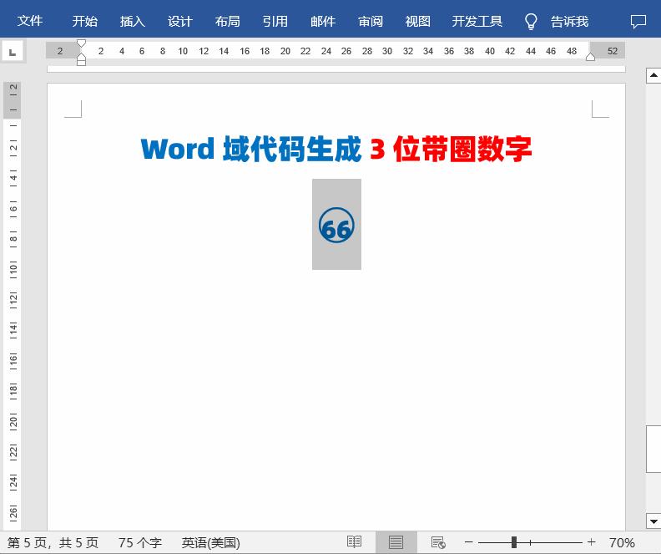Click the vertical scrollbar thumb

[653, 450]
